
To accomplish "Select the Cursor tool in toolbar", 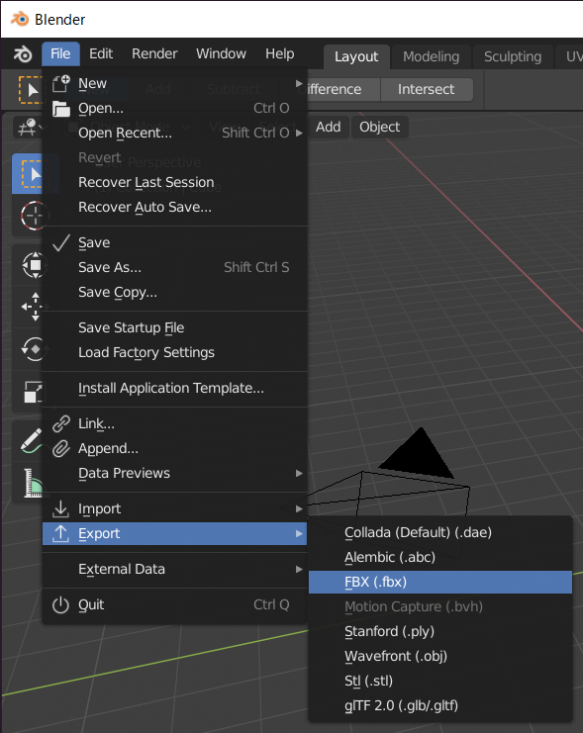I will [x=32, y=216].
